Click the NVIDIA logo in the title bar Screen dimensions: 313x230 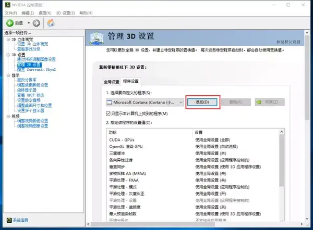point(5,4)
